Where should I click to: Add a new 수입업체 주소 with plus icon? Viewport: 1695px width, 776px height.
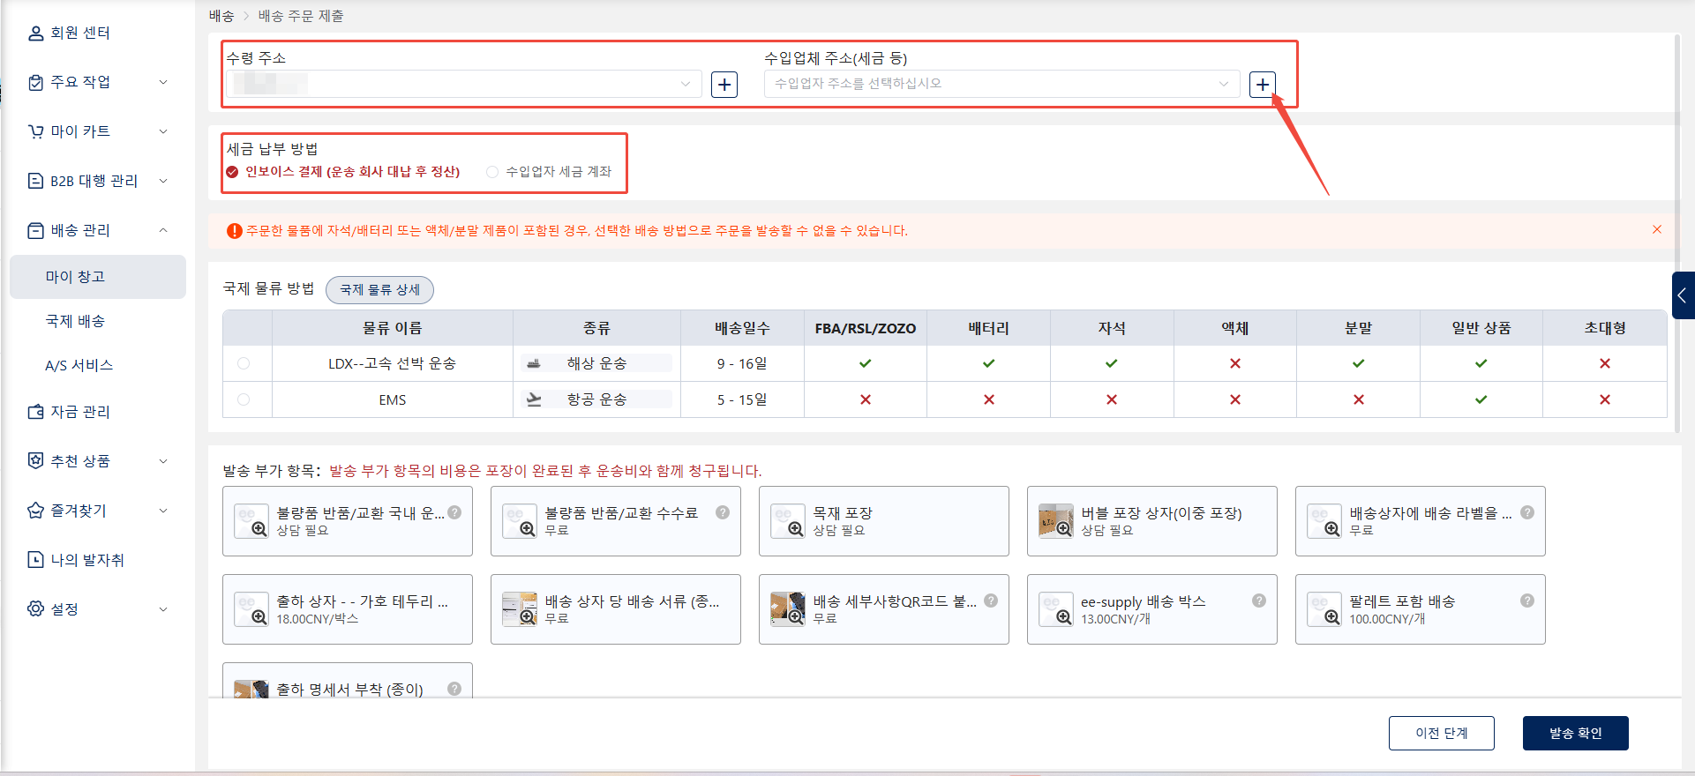click(x=1263, y=85)
